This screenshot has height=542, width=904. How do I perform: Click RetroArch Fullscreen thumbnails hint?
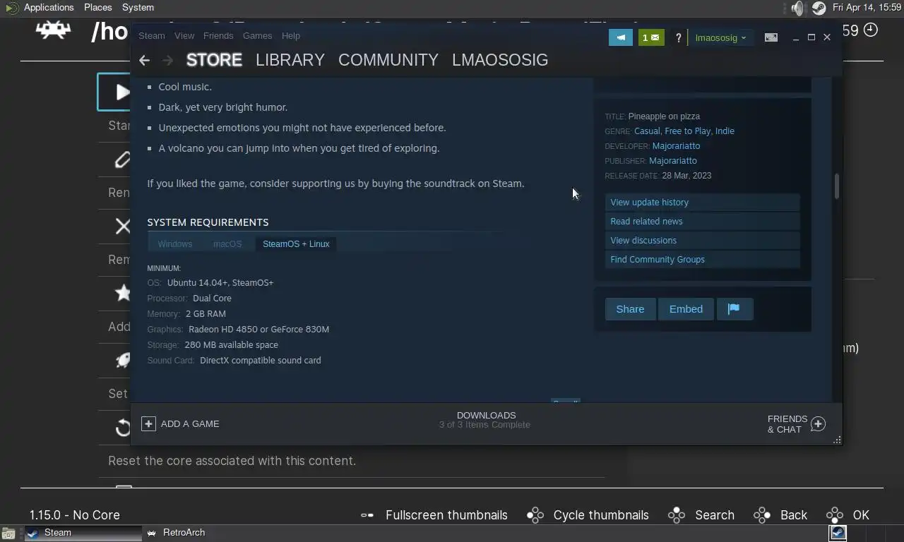434,515
